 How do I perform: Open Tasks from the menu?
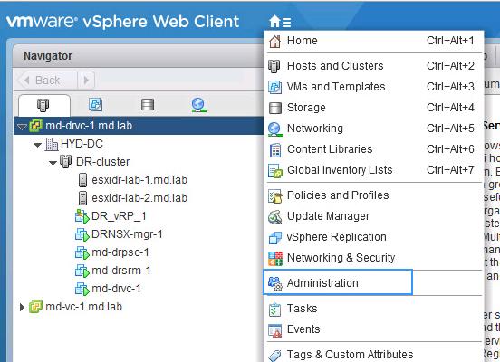[374, 309]
